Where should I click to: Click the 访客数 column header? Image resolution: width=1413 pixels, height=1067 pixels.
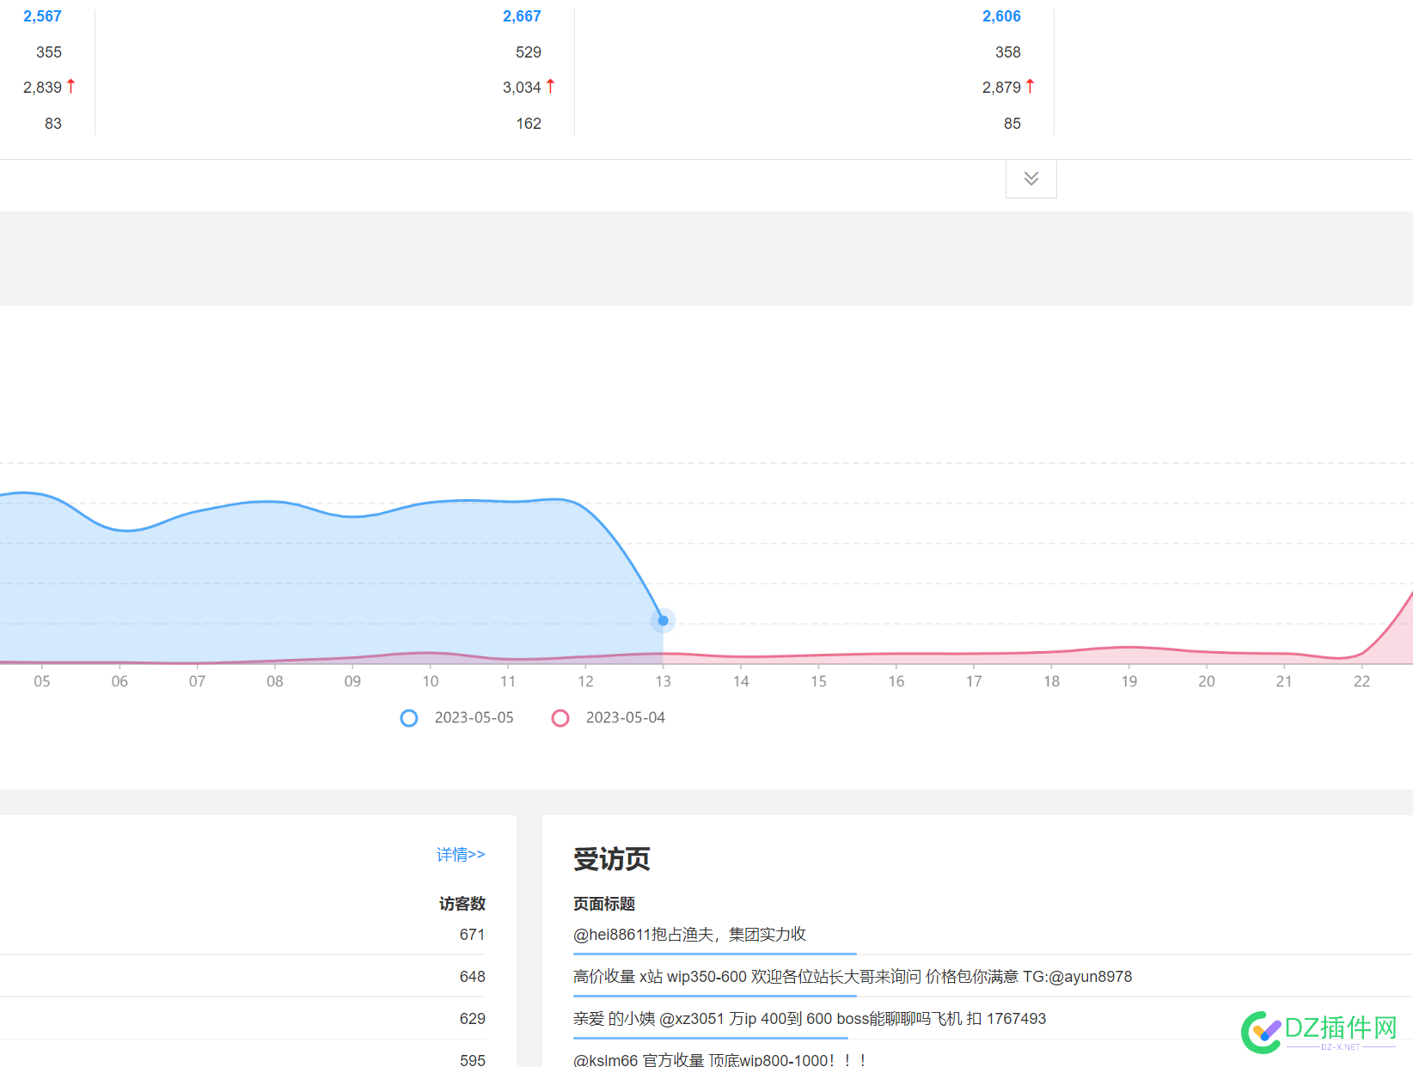(x=462, y=904)
